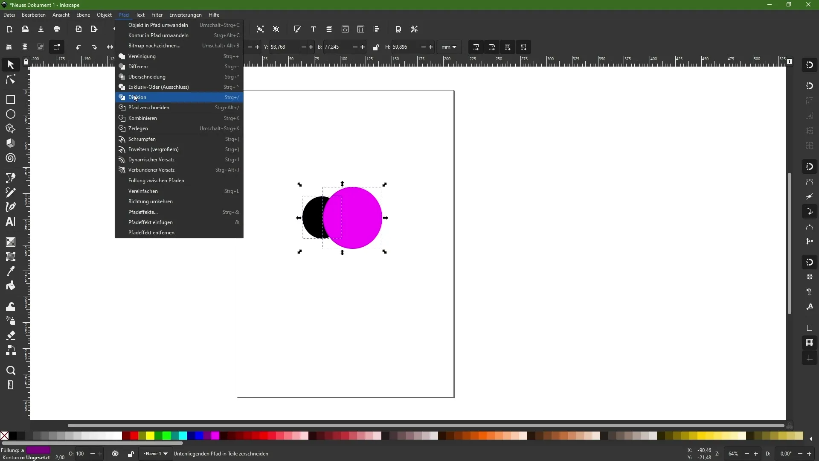Select the Calligraphy tool

[11, 207]
